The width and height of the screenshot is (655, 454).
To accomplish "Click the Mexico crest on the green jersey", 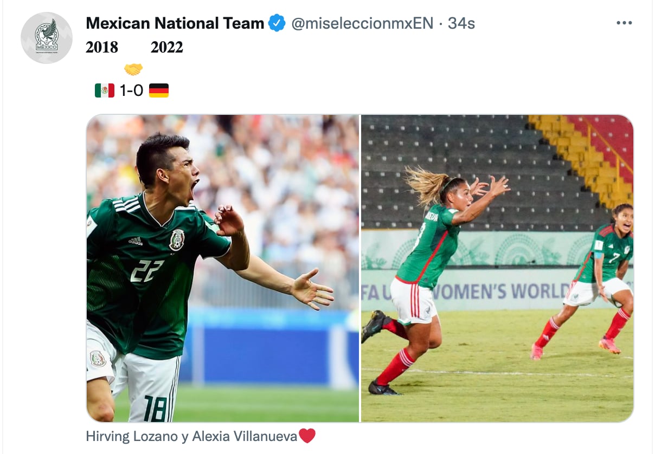I will click(x=177, y=240).
